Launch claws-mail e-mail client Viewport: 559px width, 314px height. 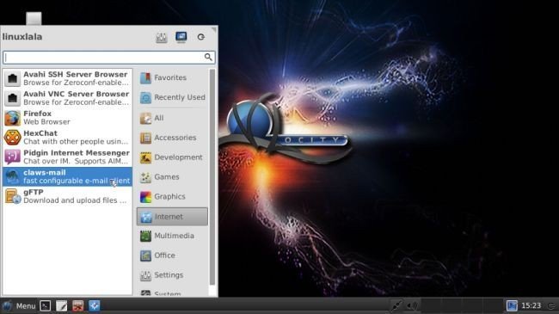click(67, 176)
